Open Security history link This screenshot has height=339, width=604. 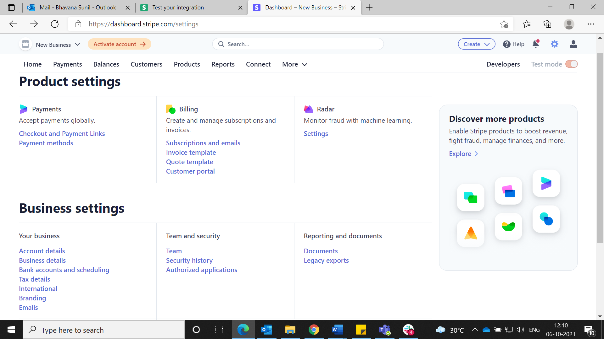tap(189, 261)
